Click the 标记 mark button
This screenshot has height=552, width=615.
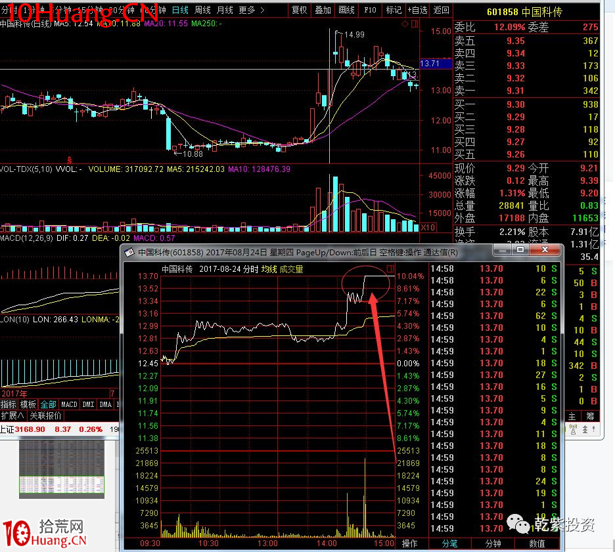[394, 11]
